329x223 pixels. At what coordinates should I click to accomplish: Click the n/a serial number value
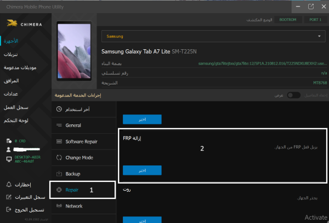point(324,73)
